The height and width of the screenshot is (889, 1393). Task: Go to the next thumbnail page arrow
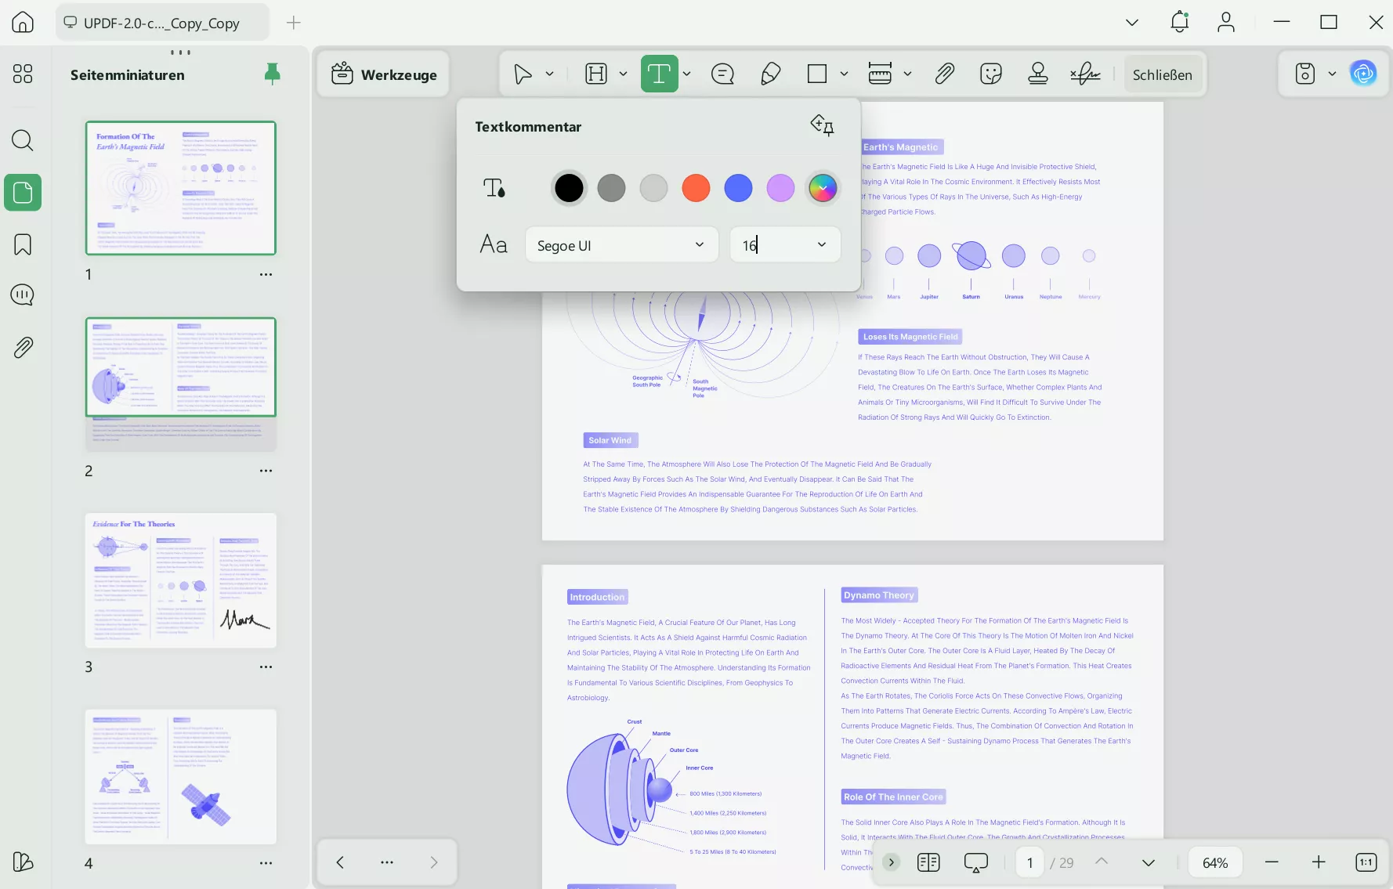pos(434,862)
